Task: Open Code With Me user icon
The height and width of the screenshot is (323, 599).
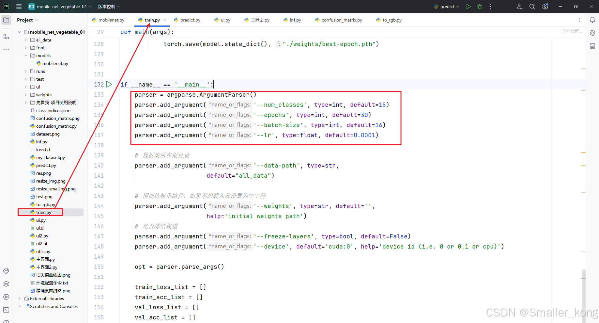Action: (519, 7)
